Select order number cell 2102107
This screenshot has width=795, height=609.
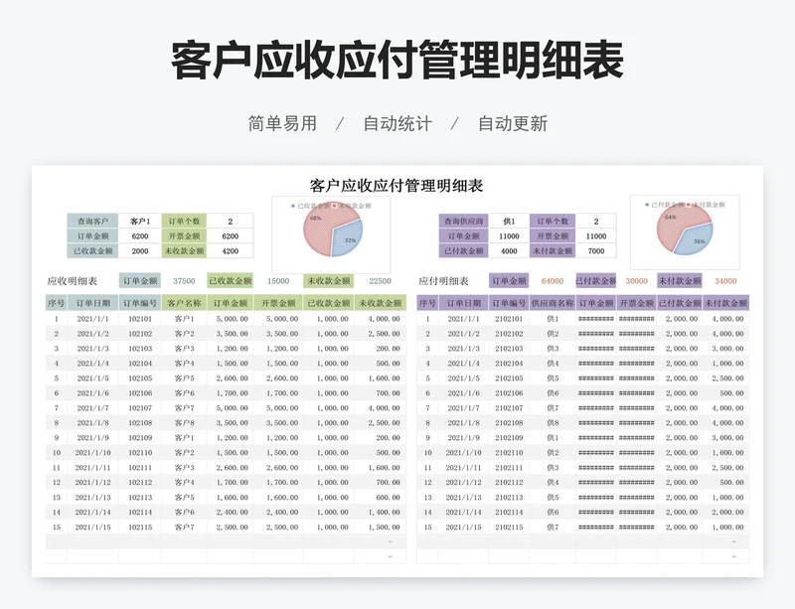tap(509, 408)
